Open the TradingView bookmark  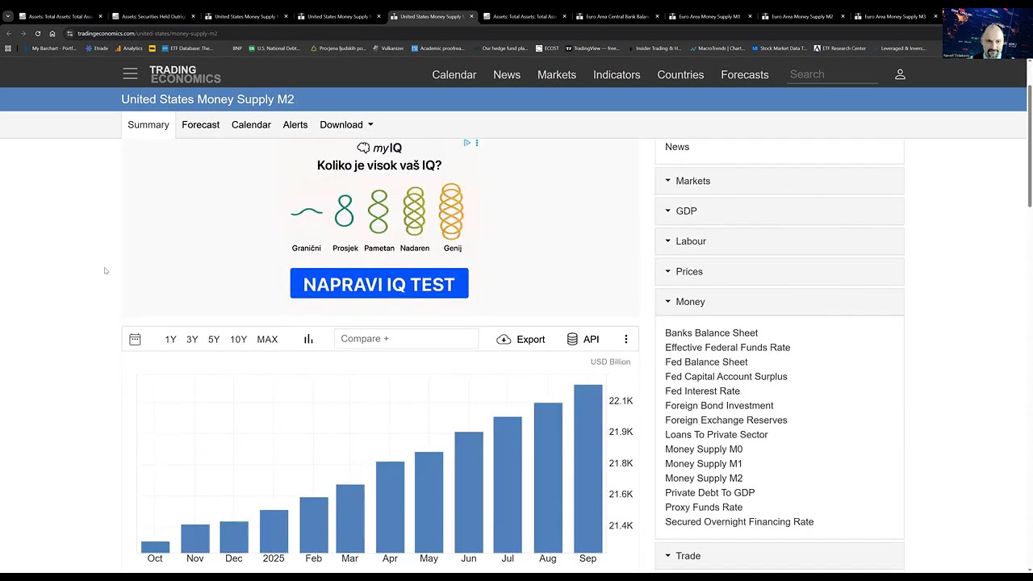tap(592, 48)
